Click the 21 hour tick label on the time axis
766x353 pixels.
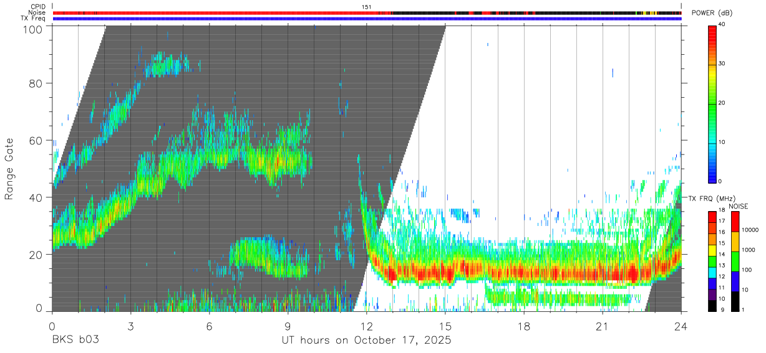point(603,326)
